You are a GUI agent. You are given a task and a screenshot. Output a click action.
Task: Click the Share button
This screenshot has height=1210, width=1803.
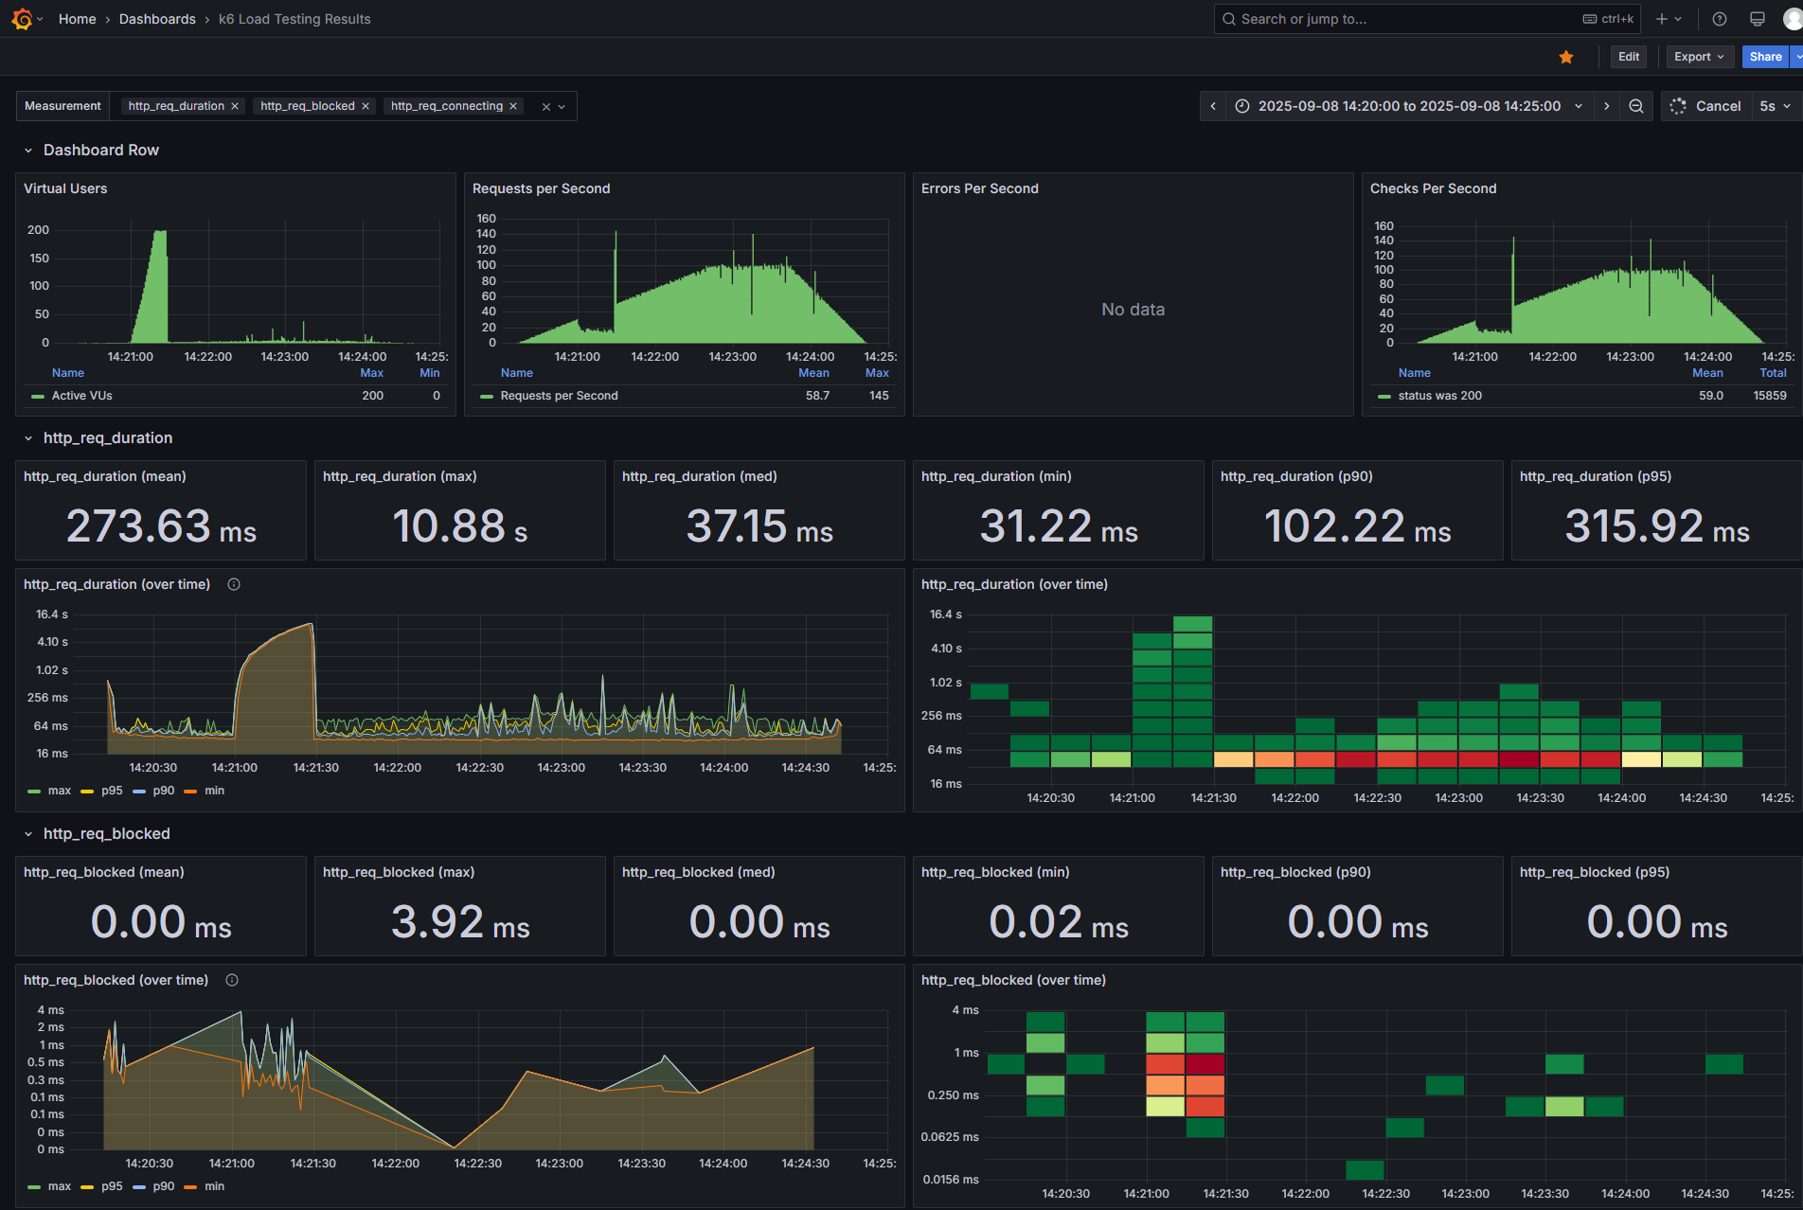[x=1765, y=57]
